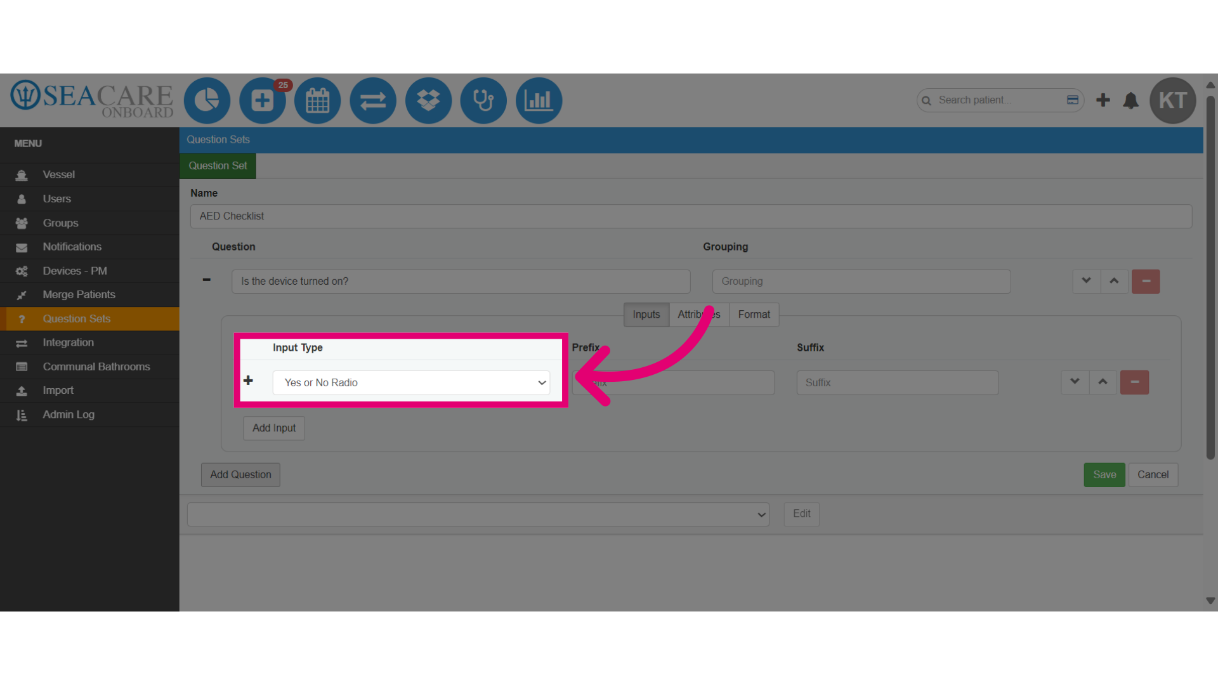
Task: Click the page vertical scrollbar
Action: click(1210, 278)
